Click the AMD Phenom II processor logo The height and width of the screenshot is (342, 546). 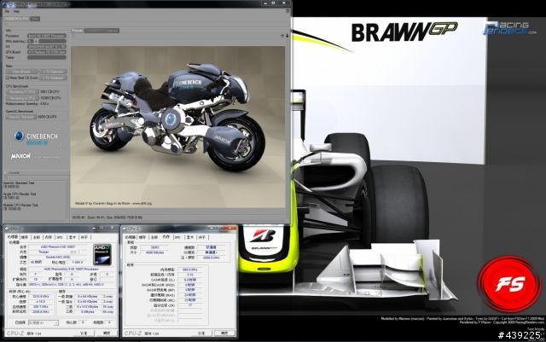click(x=102, y=254)
